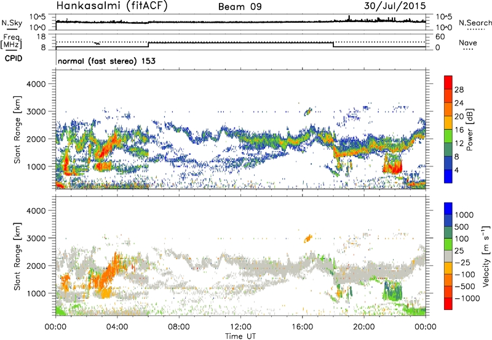Click the 4000 tick in the power panel
Viewport: 492px width, 340px height.
36,84
